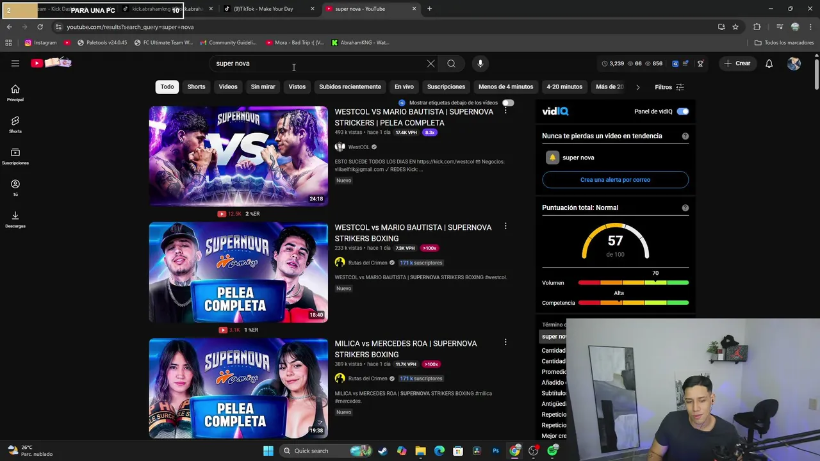This screenshot has width=820, height=461.
Task: Open more options for WESTCOL VS MARIO BAUTISTA first video
Action: (505, 111)
